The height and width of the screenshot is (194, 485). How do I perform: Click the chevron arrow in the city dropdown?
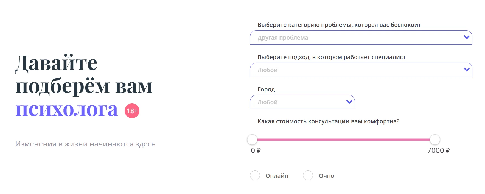tap(349, 102)
